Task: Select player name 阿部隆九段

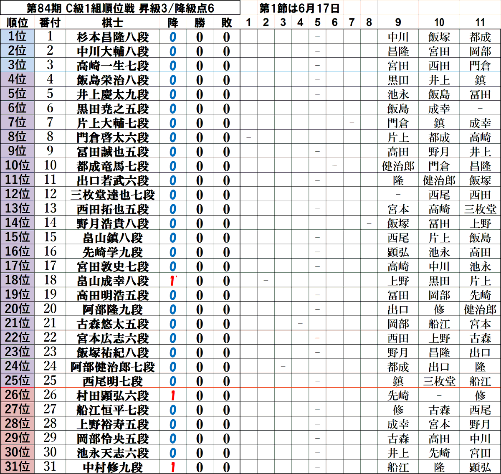Action: pyautogui.click(x=113, y=309)
